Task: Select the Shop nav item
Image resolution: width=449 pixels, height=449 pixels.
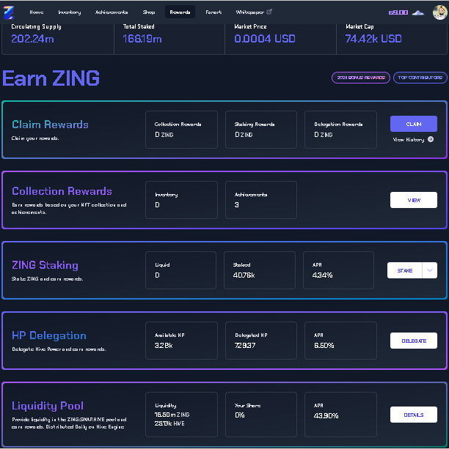Action: [x=149, y=12]
